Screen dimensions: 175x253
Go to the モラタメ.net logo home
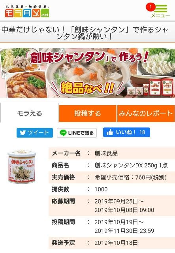[27, 11]
